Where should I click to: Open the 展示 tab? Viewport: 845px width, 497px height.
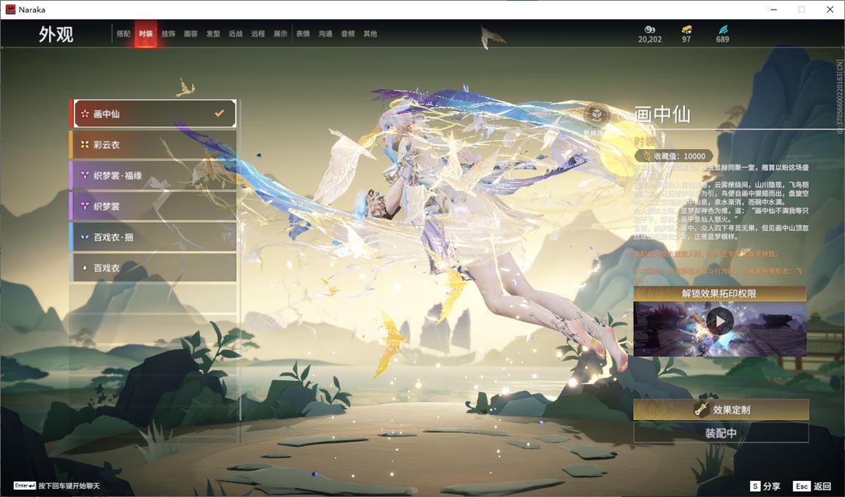tap(280, 34)
